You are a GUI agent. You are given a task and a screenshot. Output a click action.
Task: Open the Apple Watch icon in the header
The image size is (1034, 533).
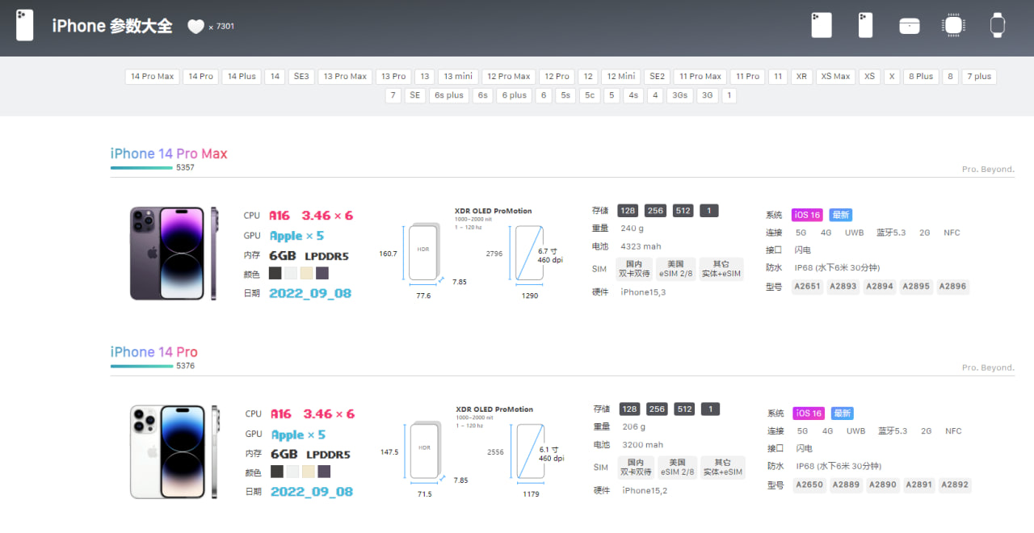(x=998, y=25)
